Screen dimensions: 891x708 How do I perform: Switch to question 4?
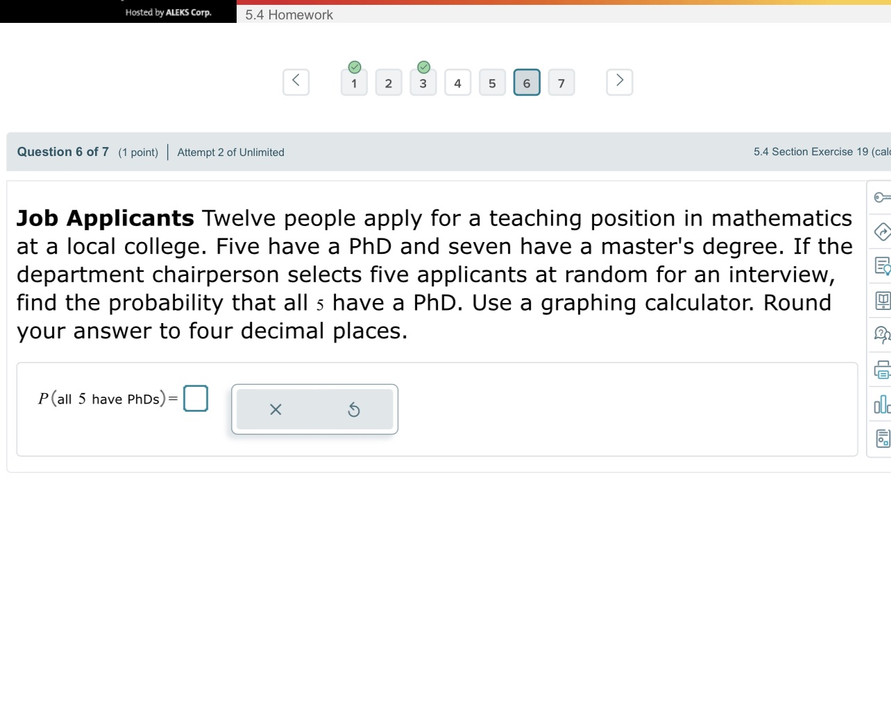458,83
